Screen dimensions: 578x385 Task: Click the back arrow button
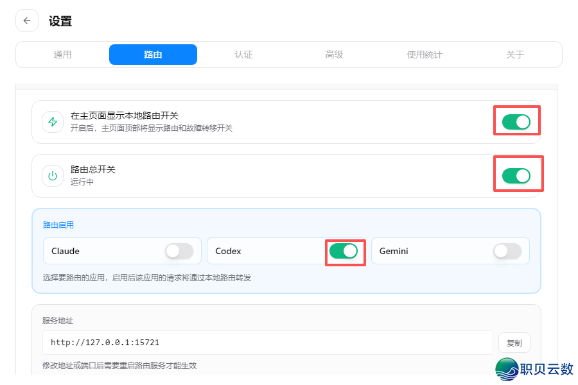(27, 21)
